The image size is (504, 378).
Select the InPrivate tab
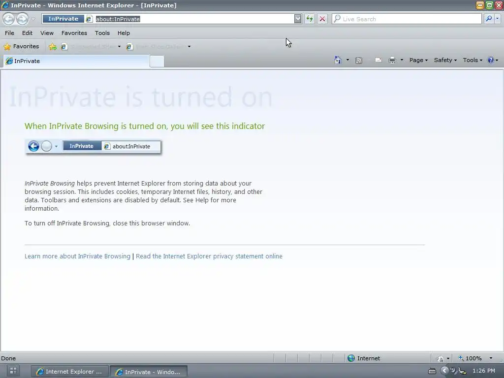tap(76, 61)
